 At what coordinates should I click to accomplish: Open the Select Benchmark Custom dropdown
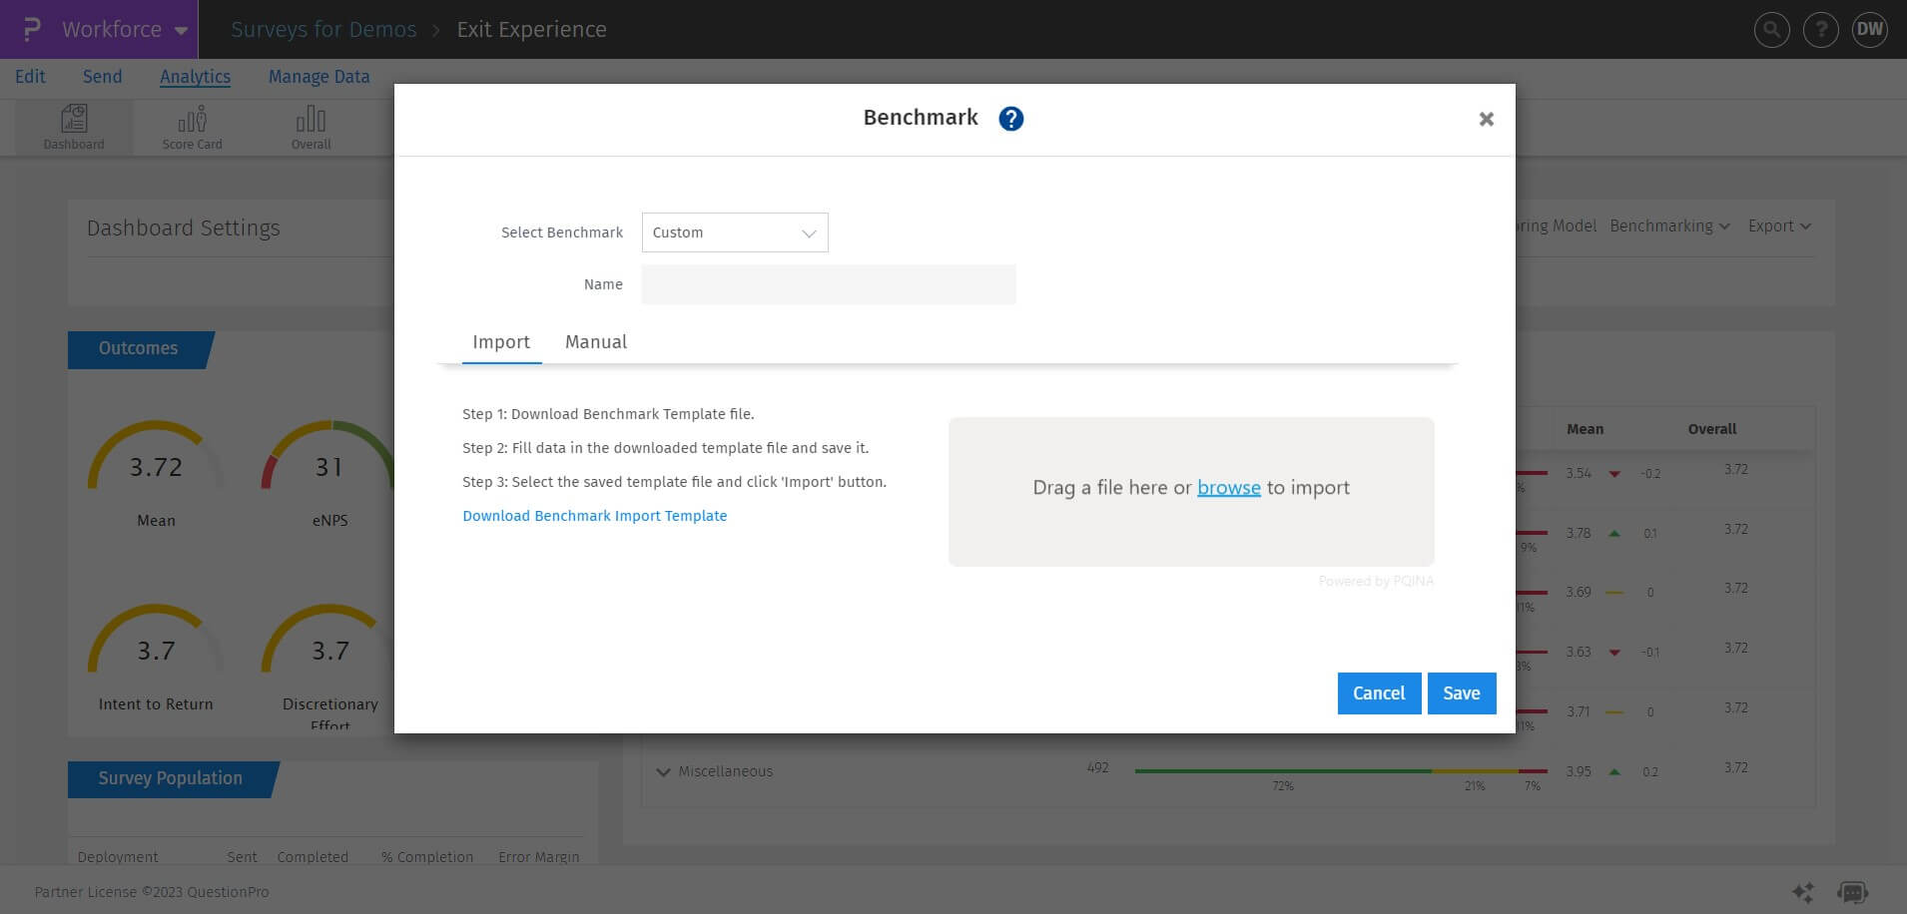[735, 231]
